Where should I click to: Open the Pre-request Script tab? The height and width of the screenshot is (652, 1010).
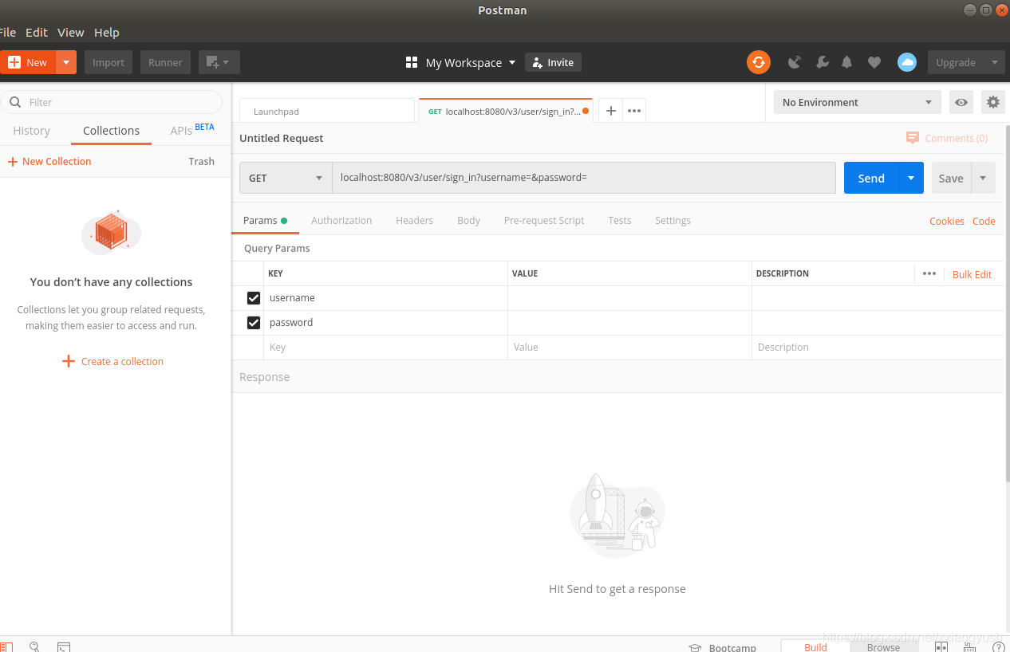click(x=544, y=220)
